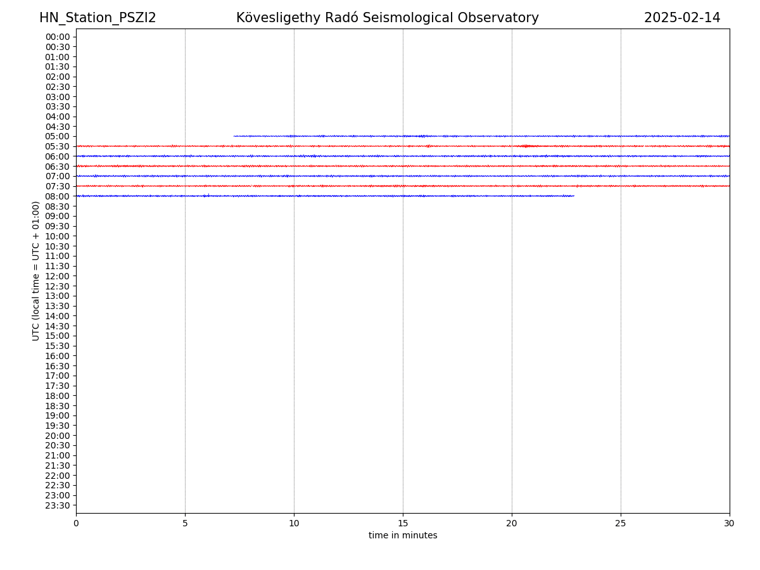760x570 pixels.
Task: Select the red 05:30 seismogram trace
Action: [403, 146]
